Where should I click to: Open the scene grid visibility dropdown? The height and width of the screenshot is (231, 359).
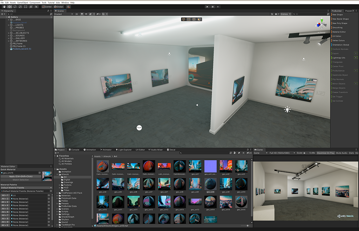click(x=107, y=14)
